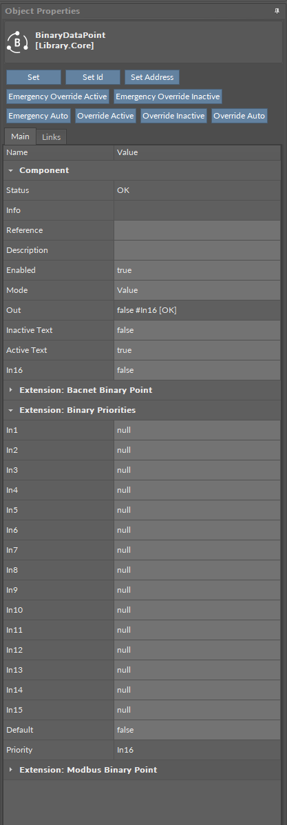This screenshot has height=825, width=287.
Task: Click the Emergency Auto button
Action: click(x=39, y=116)
